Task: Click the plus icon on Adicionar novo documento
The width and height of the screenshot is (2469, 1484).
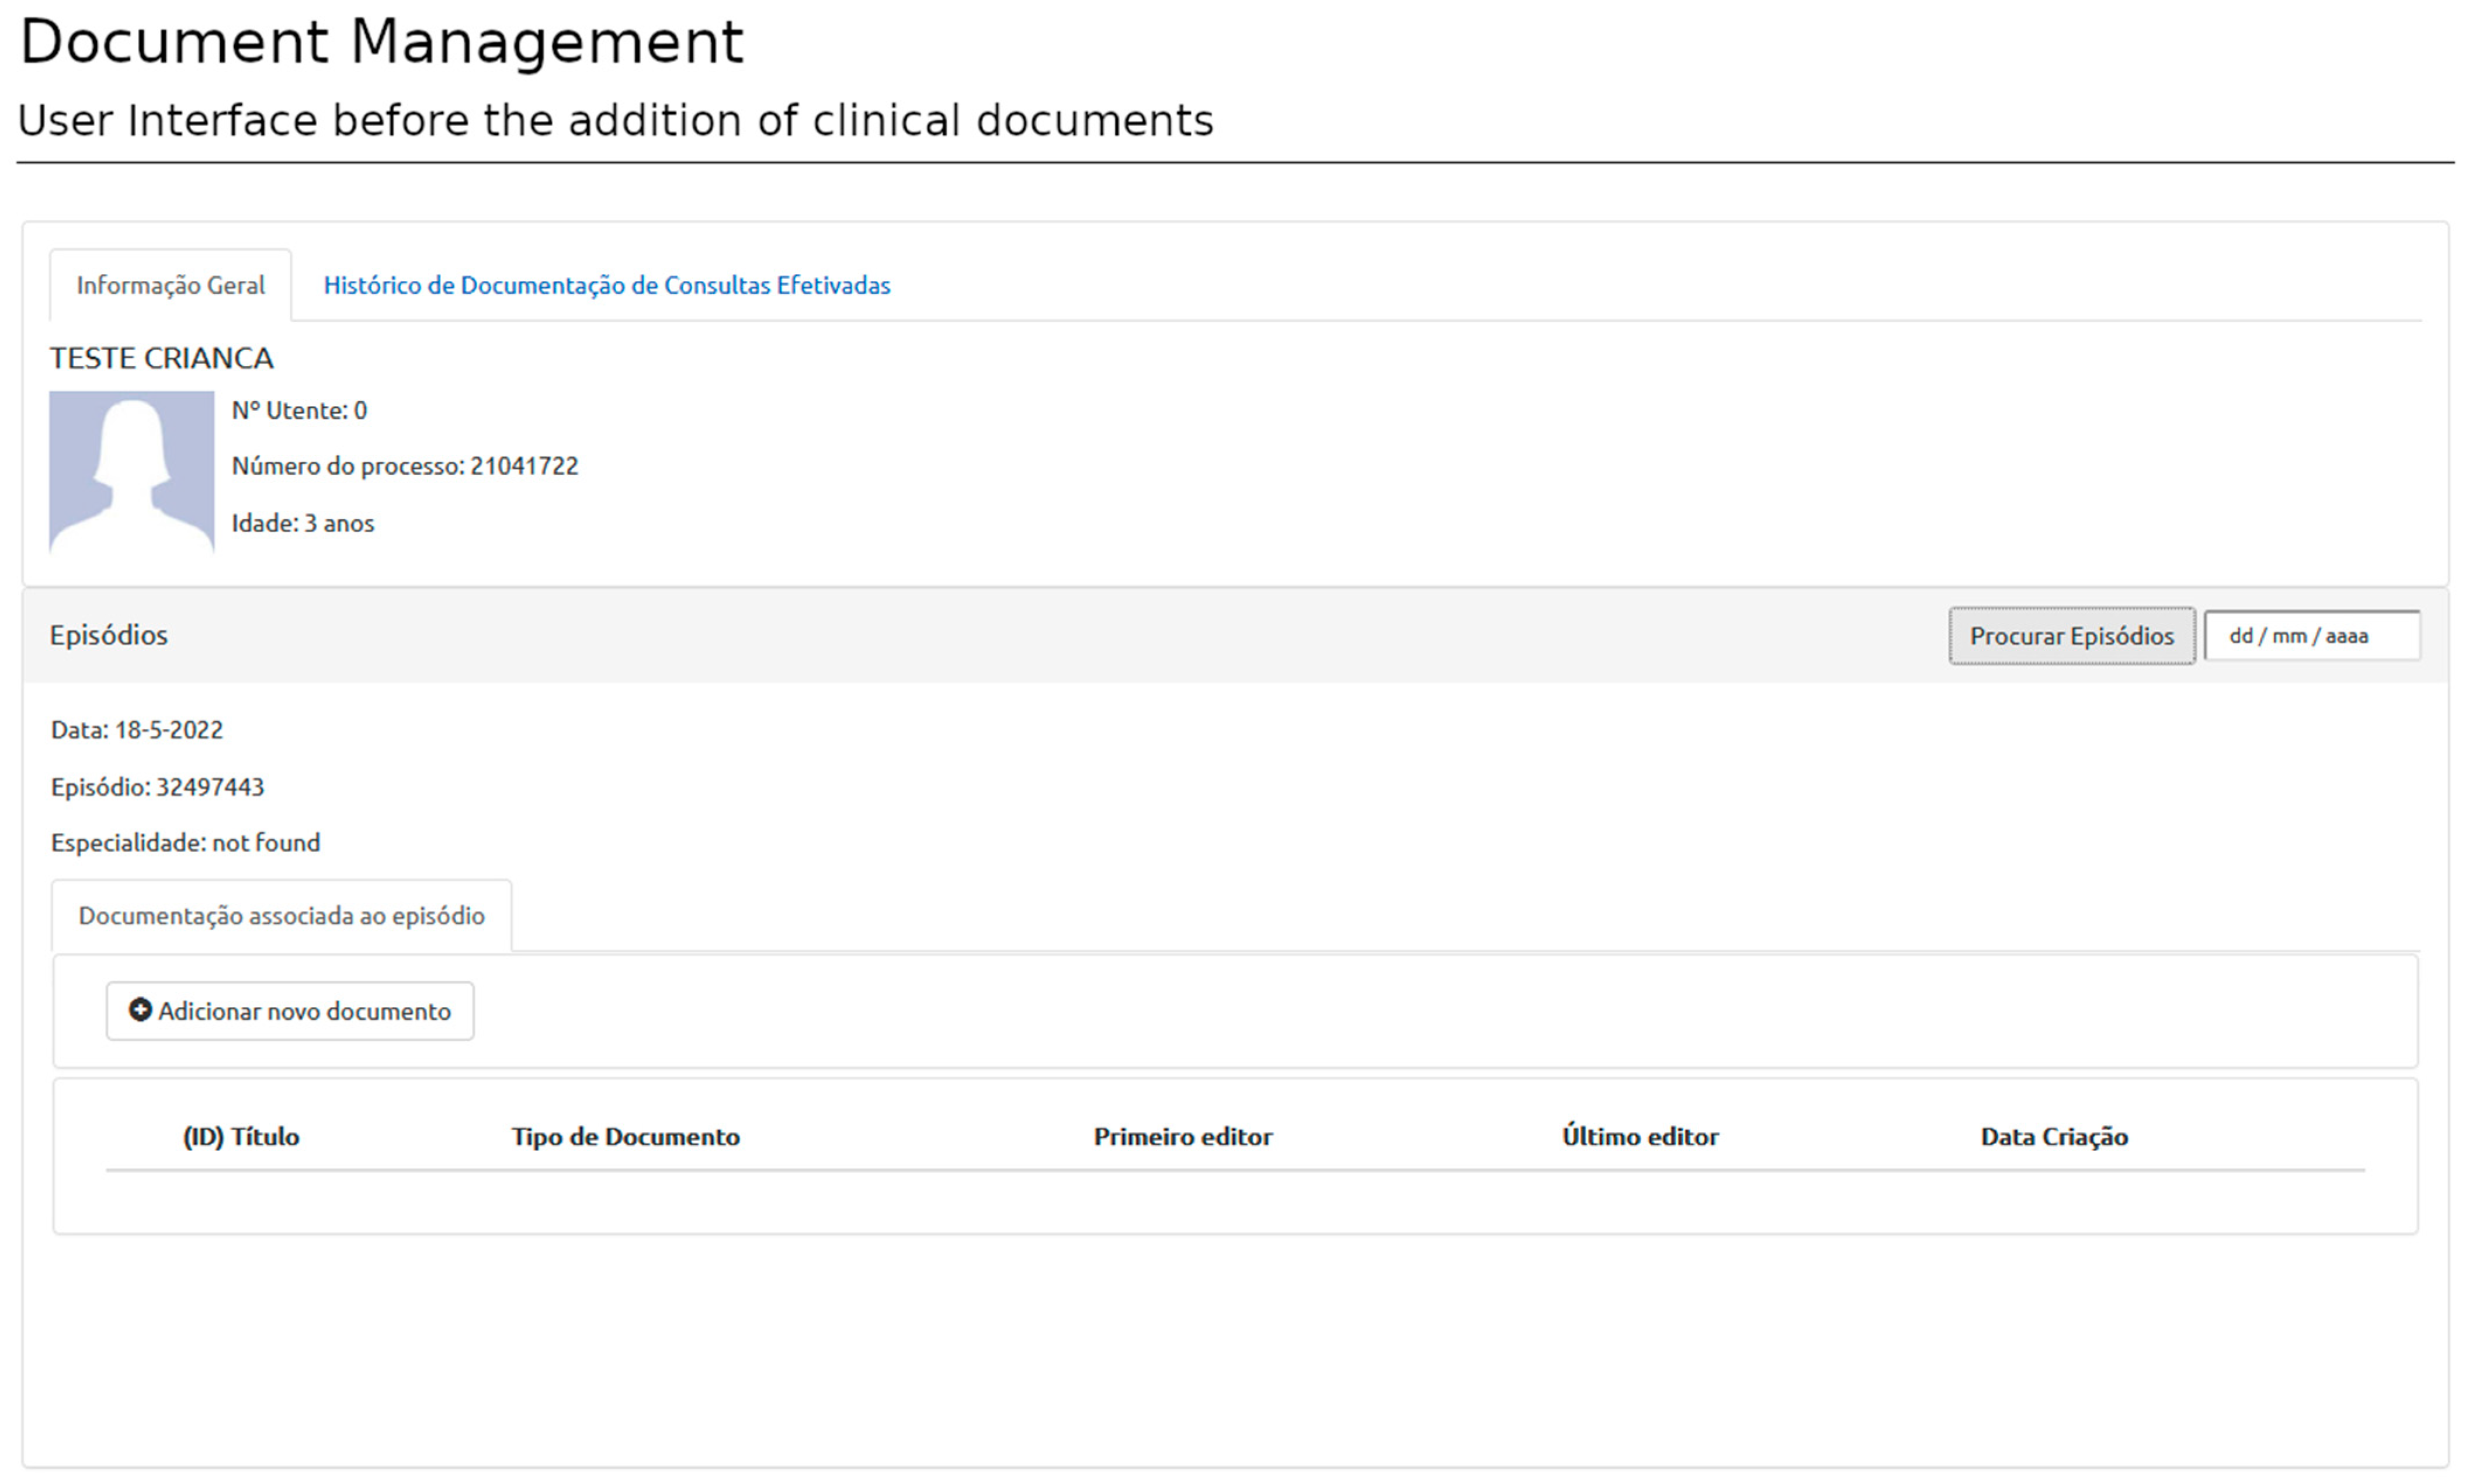Action: 139,1011
